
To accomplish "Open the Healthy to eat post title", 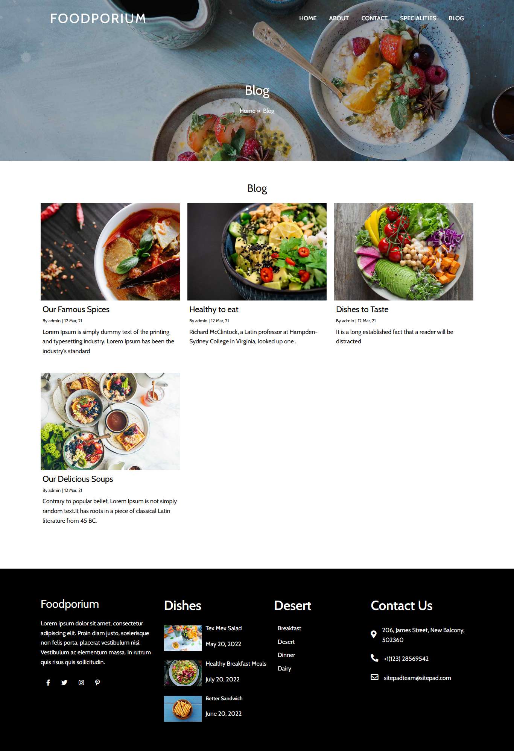I will [214, 310].
